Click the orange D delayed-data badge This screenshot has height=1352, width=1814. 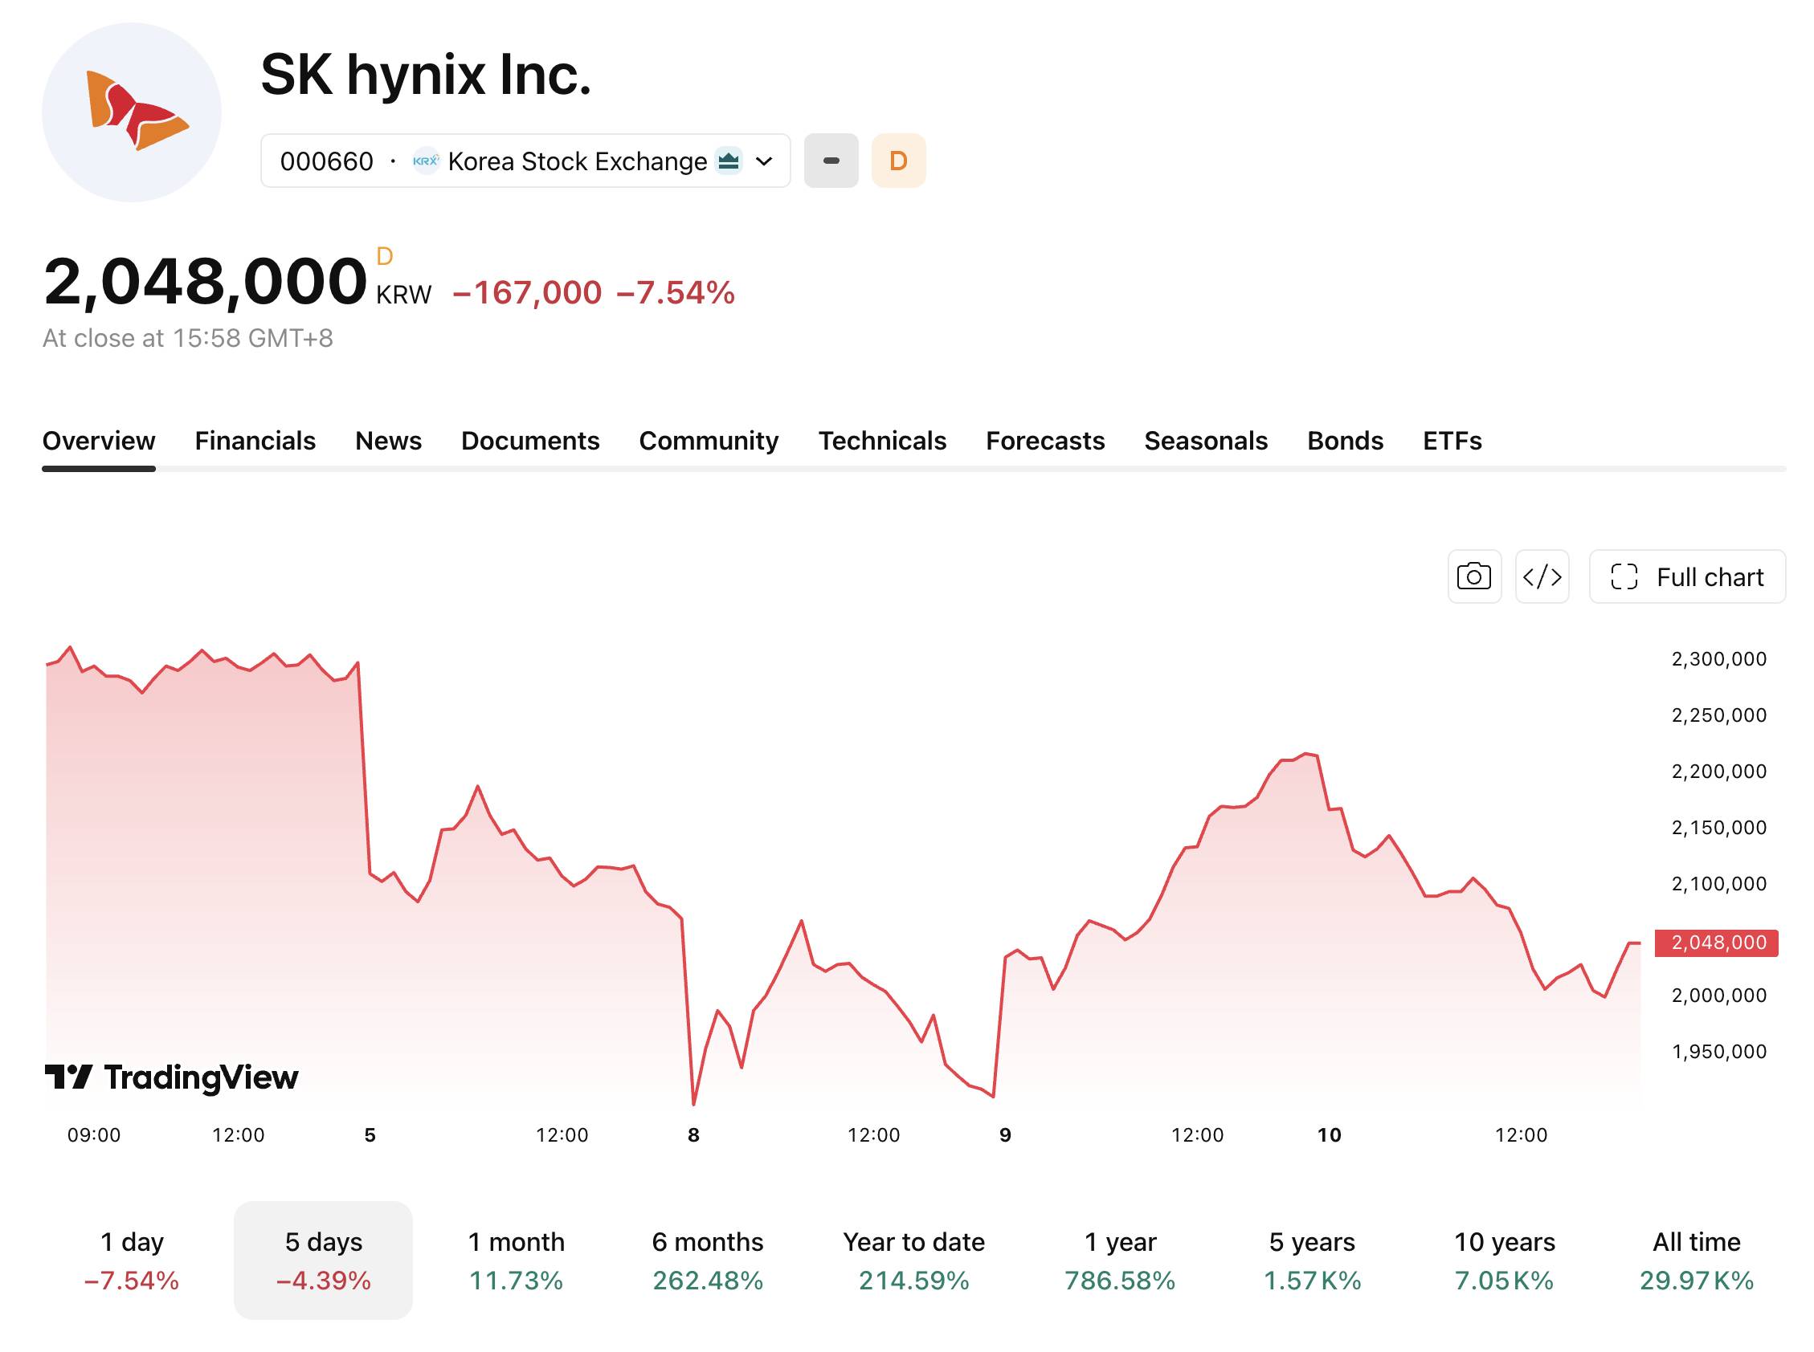click(x=897, y=161)
